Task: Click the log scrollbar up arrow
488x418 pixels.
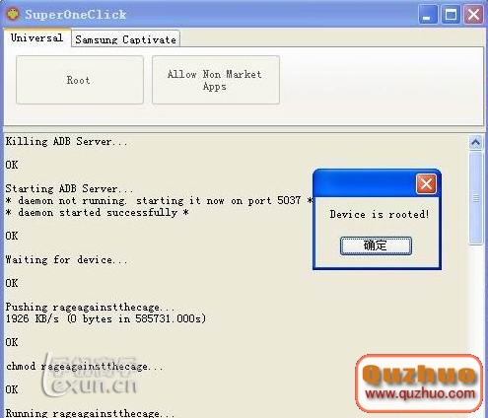Action: tap(475, 142)
